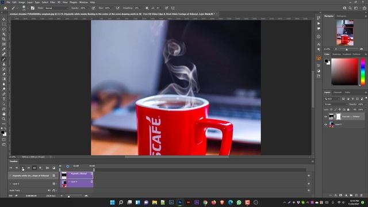Play the timeline
The height and width of the screenshot is (207, 368).
(x=23, y=168)
